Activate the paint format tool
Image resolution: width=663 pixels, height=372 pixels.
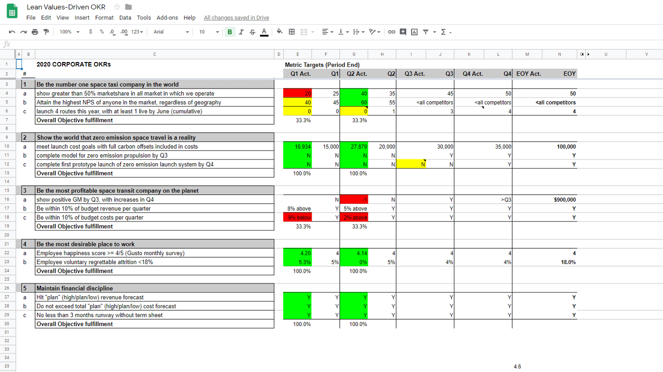46,32
